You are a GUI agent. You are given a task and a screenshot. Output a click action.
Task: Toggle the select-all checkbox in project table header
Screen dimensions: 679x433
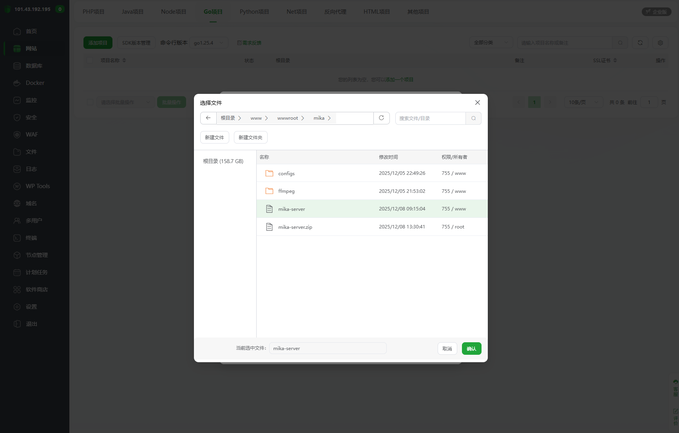[x=90, y=60]
